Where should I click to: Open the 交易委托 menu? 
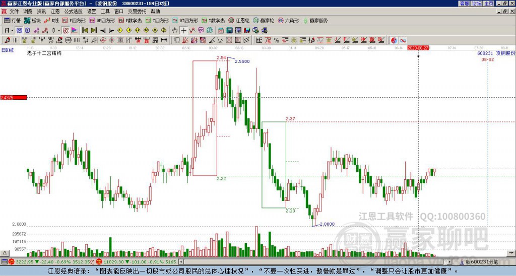(x=137, y=12)
